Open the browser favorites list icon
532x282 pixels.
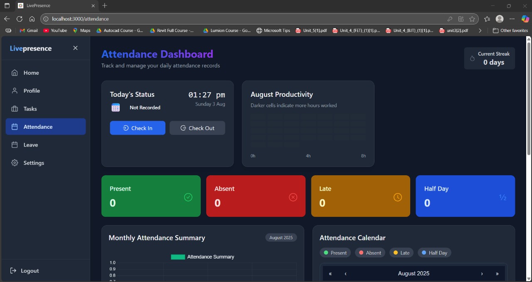pos(487,19)
